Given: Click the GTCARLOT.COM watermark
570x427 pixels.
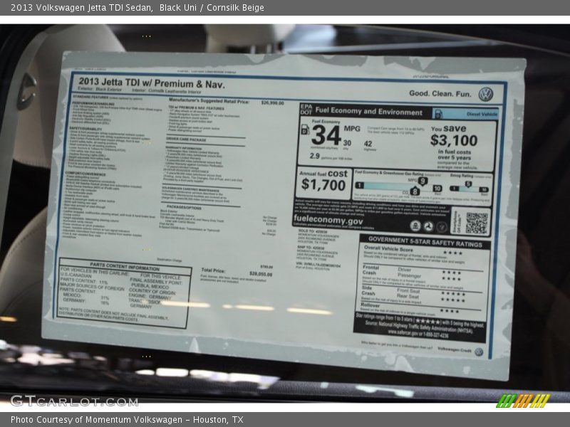Looking at the screenshot, I should coord(73,401).
